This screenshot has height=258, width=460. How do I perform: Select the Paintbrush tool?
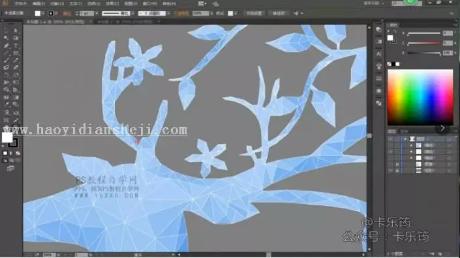[x=6, y=61]
